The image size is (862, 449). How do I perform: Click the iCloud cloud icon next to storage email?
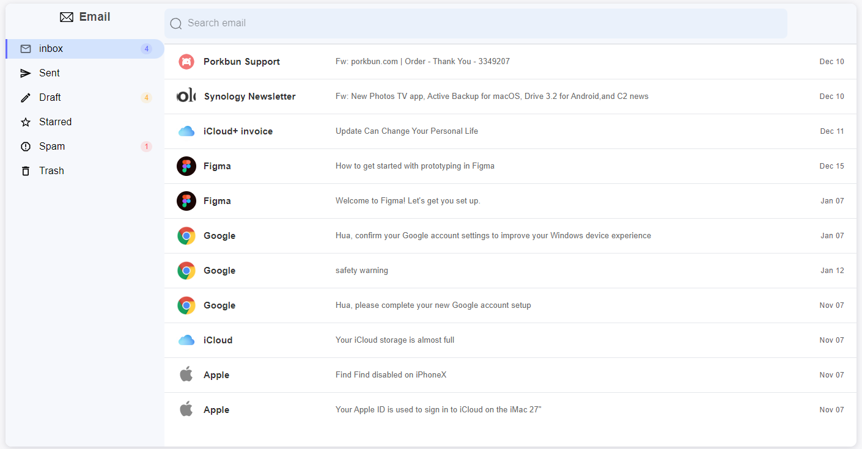coord(186,340)
